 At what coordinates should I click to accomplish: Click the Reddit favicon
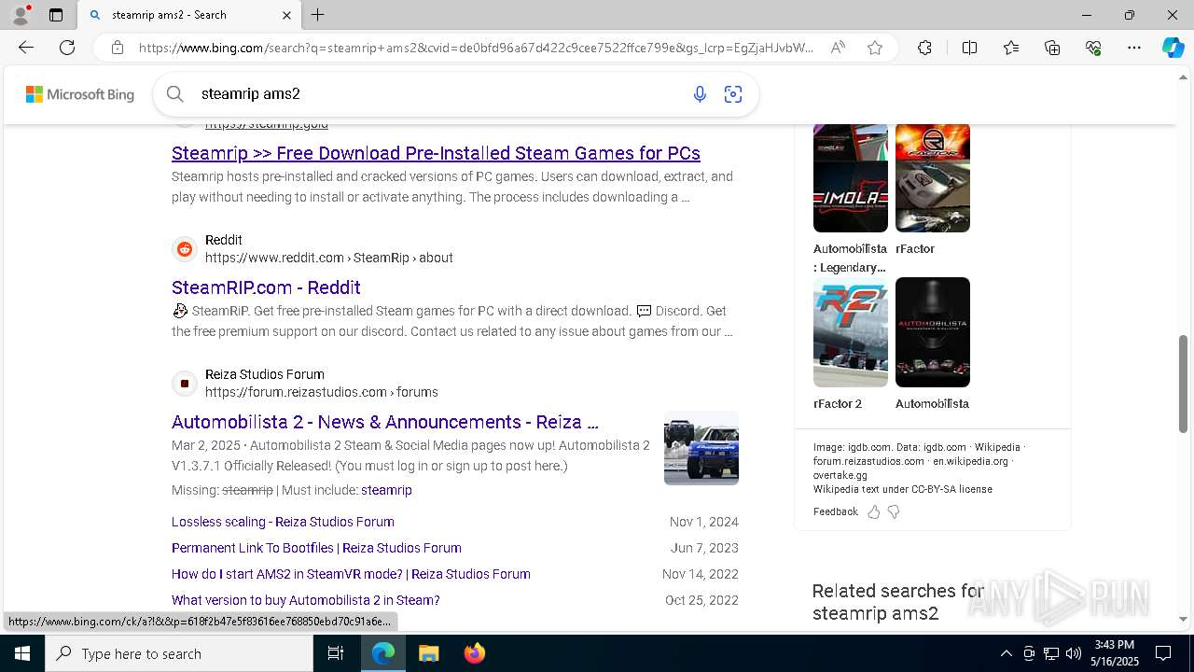[x=185, y=249]
